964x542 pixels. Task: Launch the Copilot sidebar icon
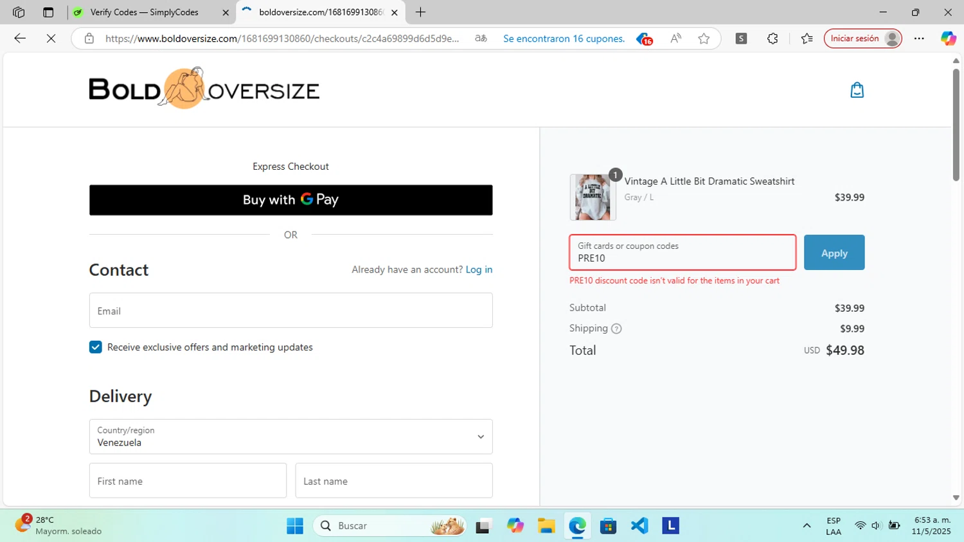point(948,39)
